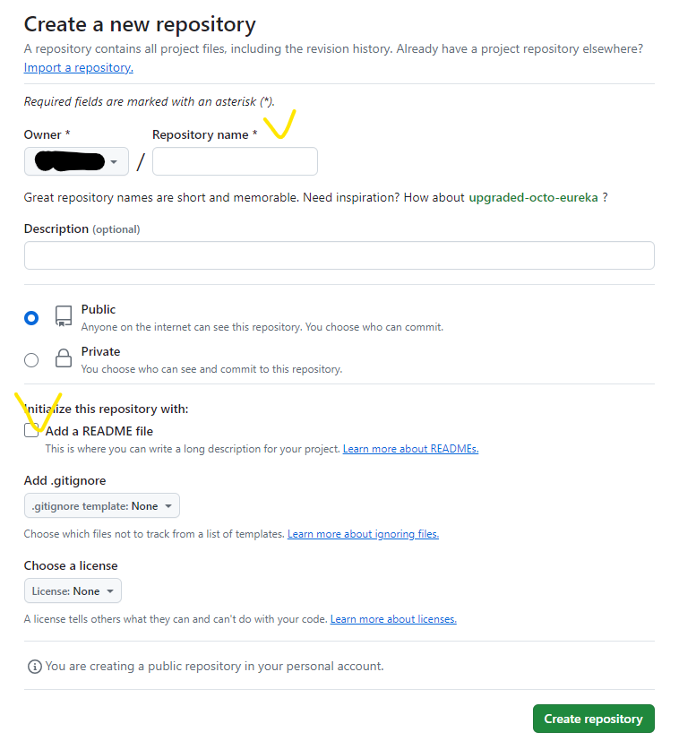The height and width of the screenshot is (741, 679).
Task: Click the lock icon beside Private
Action: coord(63,358)
